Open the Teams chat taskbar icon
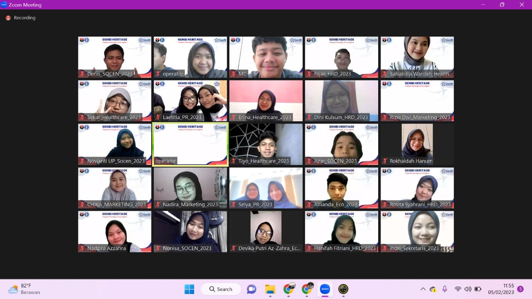Viewport: 532px width, 299px height. 252,289
